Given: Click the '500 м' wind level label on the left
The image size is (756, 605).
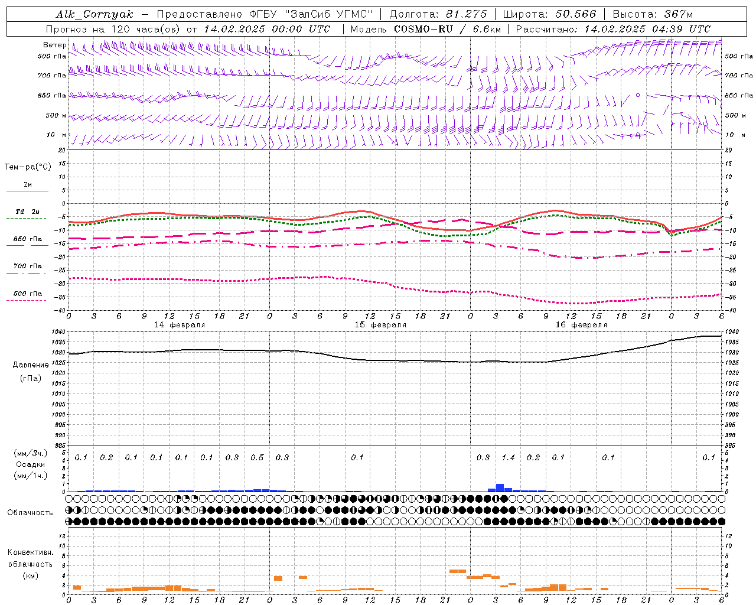Looking at the screenshot, I should coord(56,115).
